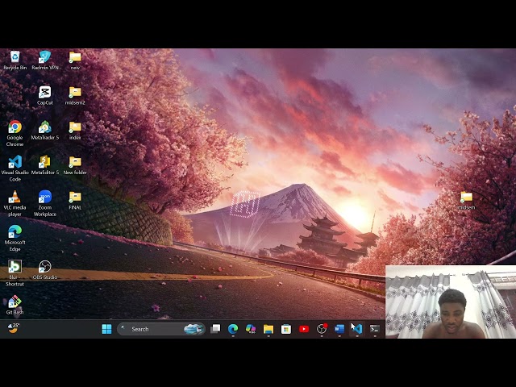Image resolution: width=516 pixels, height=387 pixels.
Task: Select the midsem folder on right side
Action: tap(466, 200)
